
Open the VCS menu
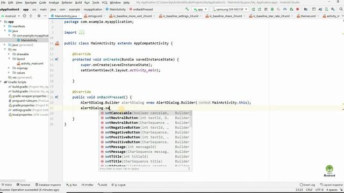[x=104, y=3]
